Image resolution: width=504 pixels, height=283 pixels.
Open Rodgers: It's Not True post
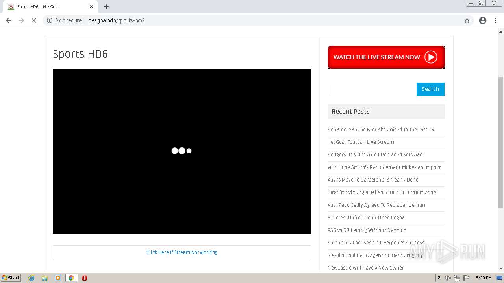tap(376, 155)
